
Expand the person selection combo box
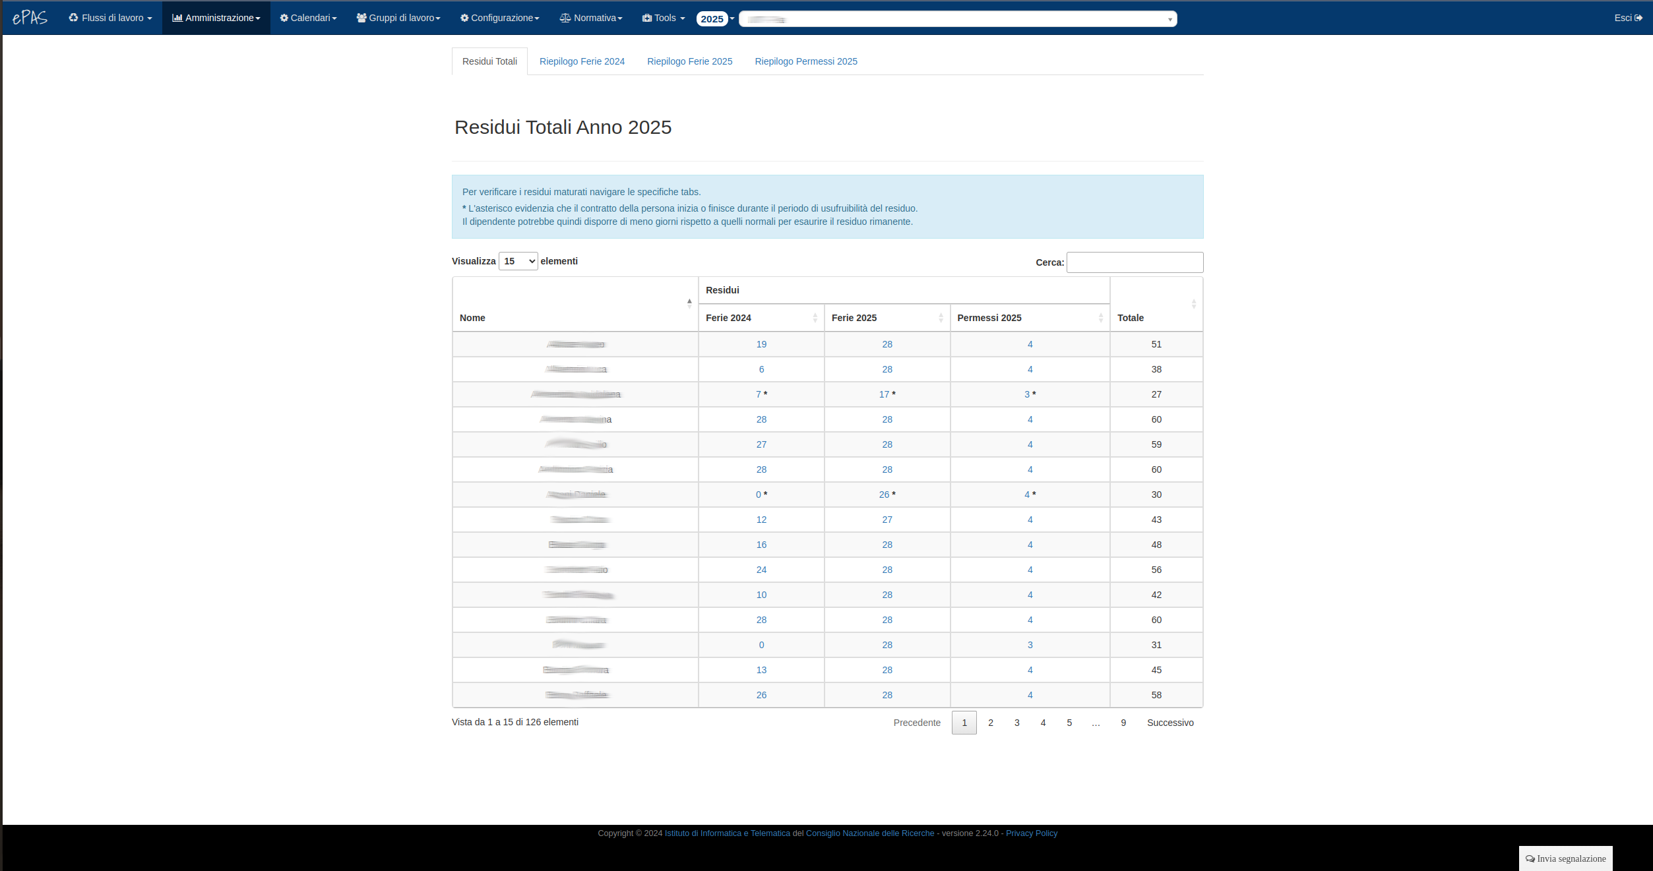pyautogui.click(x=1170, y=19)
